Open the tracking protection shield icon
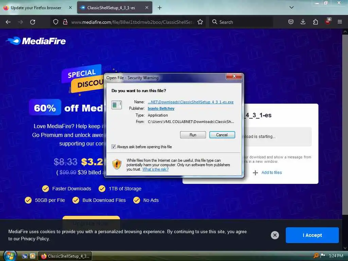 [x=56, y=22]
